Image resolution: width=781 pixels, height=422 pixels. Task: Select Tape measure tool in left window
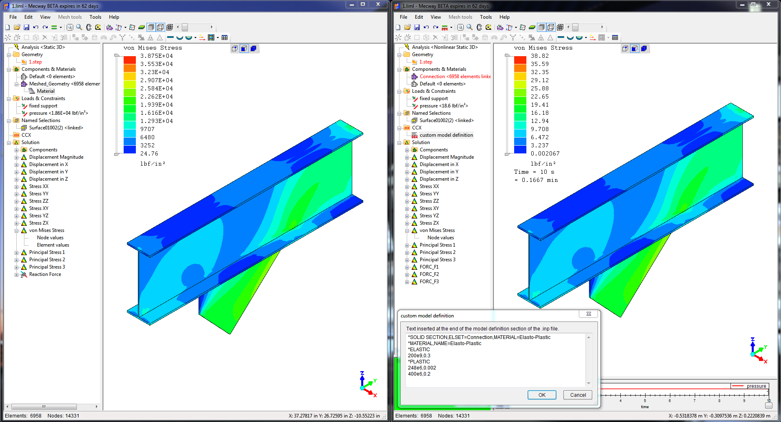98,27
